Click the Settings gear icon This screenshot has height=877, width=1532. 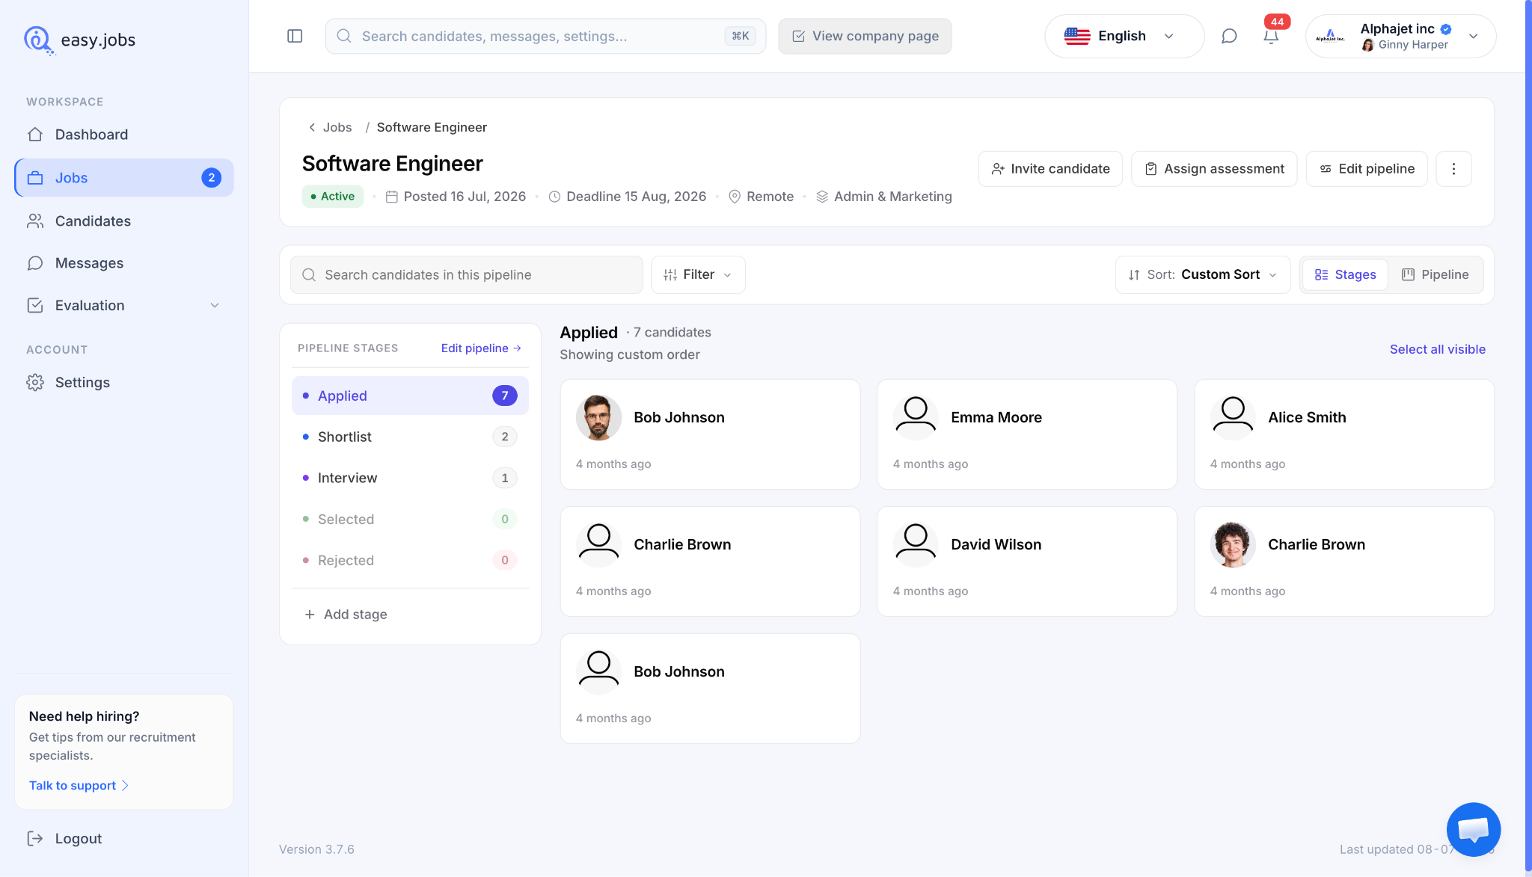[x=35, y=382]
